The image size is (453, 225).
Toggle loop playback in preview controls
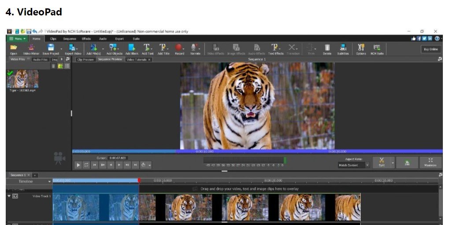(86, 165)
